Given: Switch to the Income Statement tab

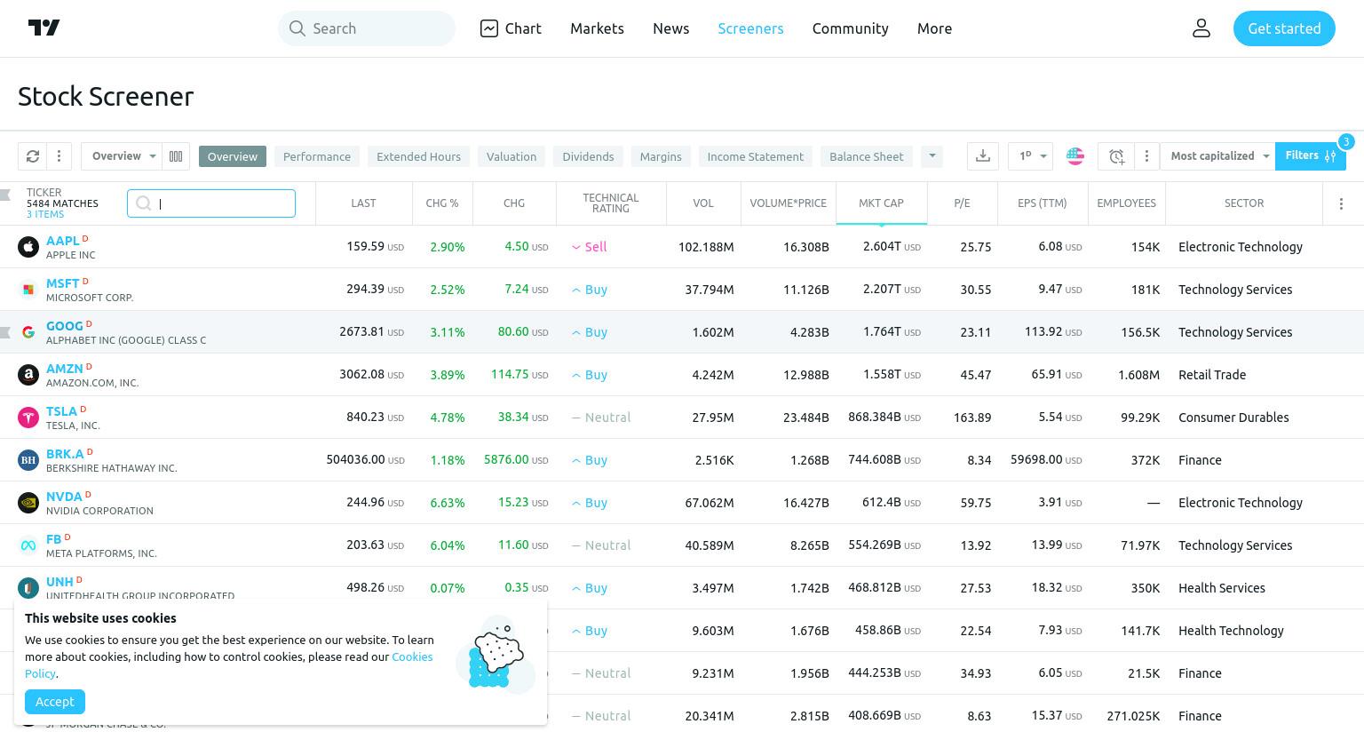Looking at the screenshot, I should coord(756,156).
